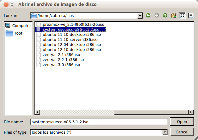The height and width of the screenshot is (140, 198).
Task: Open the Files of type dropdown
Action: coord(165,132)
